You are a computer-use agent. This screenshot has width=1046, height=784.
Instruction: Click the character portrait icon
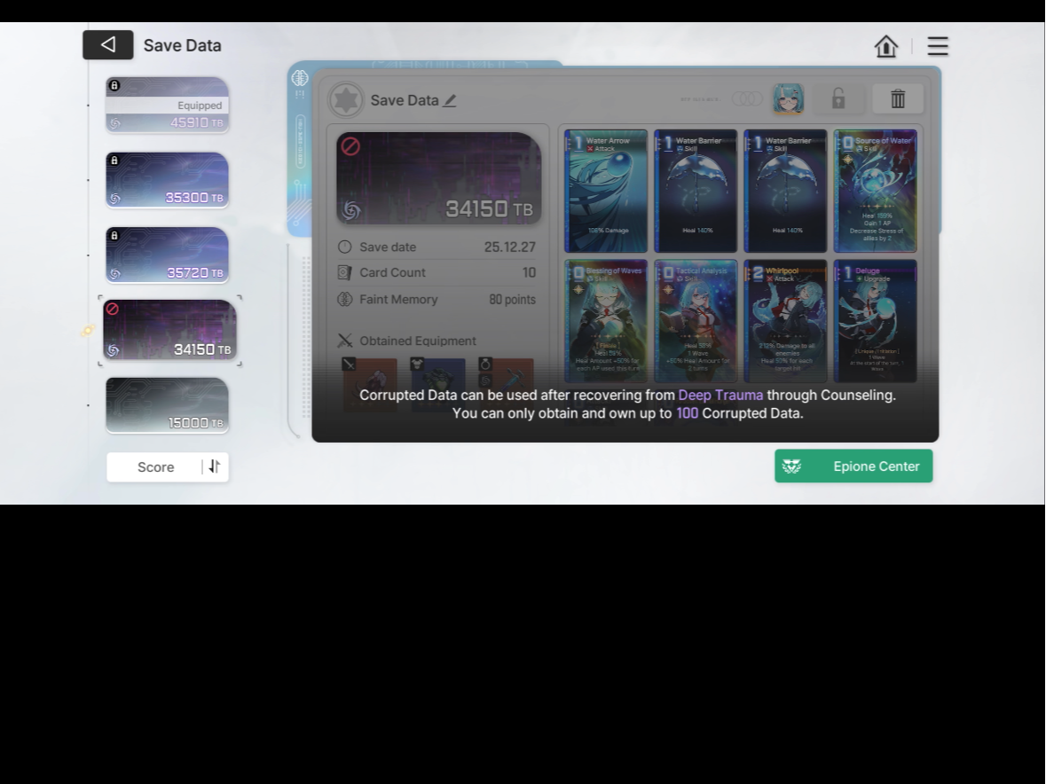788,99
